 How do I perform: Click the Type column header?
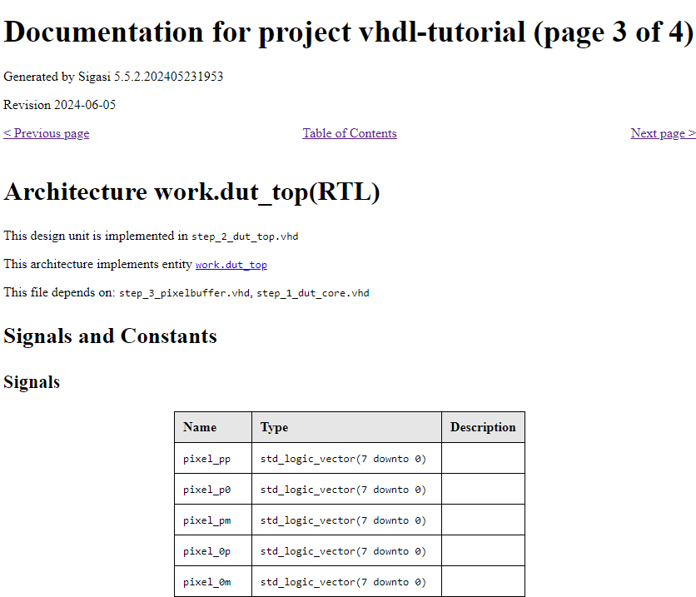[x=274, y=427]
